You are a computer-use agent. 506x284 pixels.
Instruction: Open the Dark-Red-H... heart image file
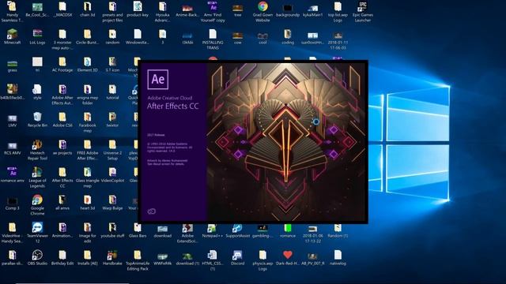pyautogui.click(x=288, y=258)
